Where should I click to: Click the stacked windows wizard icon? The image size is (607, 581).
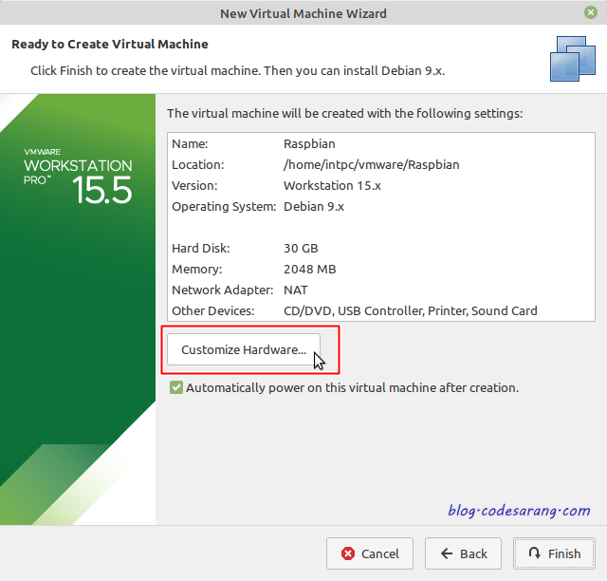click(573, 59)
